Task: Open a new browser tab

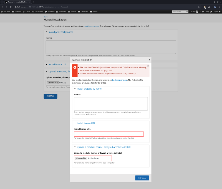Action: tap(34, 2)
